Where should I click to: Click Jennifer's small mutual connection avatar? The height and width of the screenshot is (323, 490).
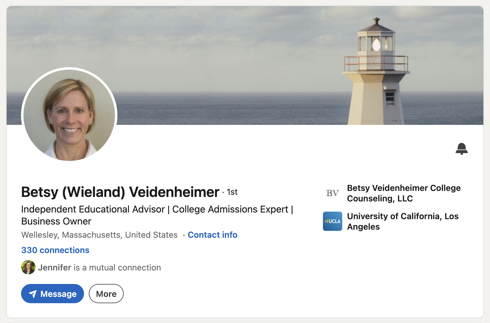coord(28,267)
